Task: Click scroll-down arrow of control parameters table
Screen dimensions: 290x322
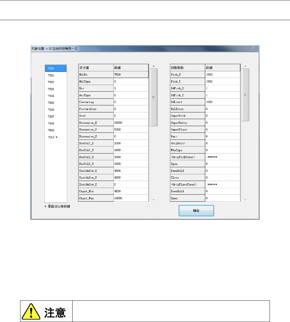Action: (x=245, y=200)
